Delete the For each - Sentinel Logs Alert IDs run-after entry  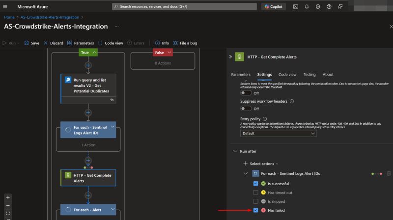coord(389,173)
